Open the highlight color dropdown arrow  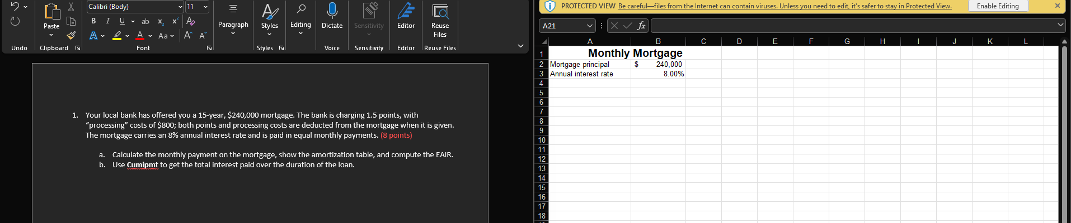click(x=127, y=36)
